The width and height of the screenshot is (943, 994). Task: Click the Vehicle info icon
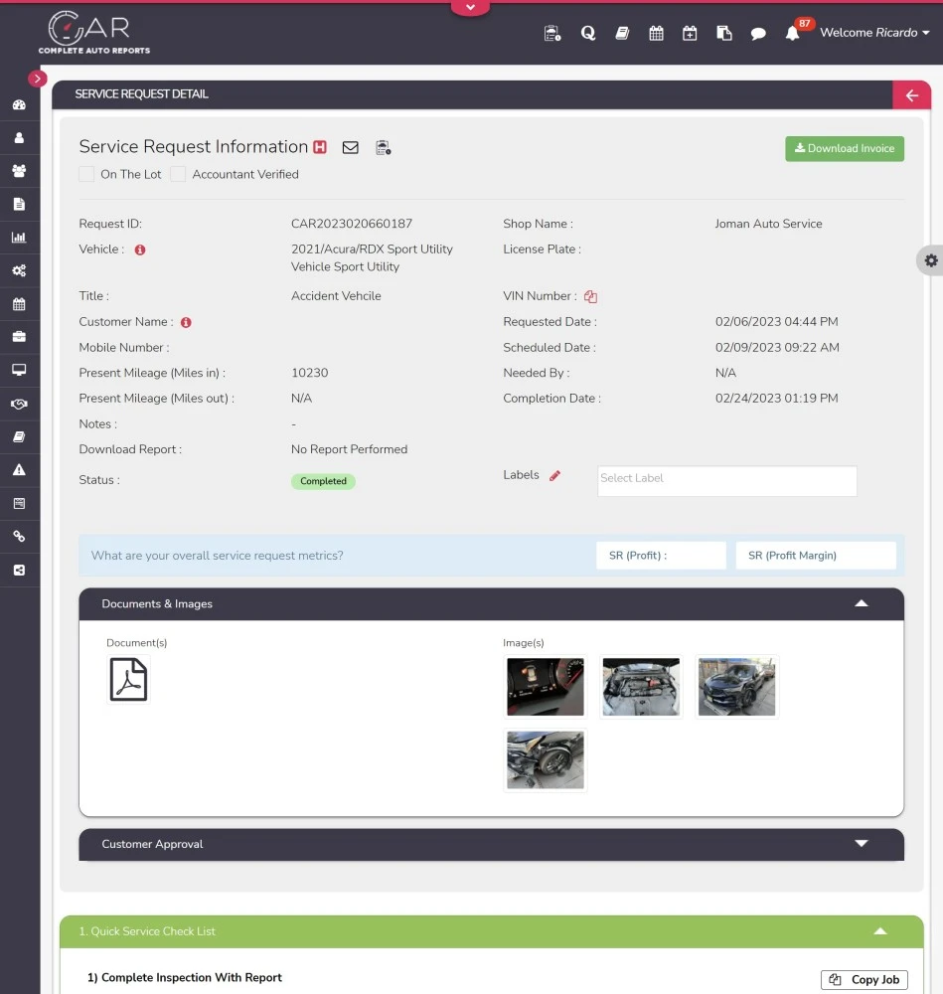pos(140,249)
